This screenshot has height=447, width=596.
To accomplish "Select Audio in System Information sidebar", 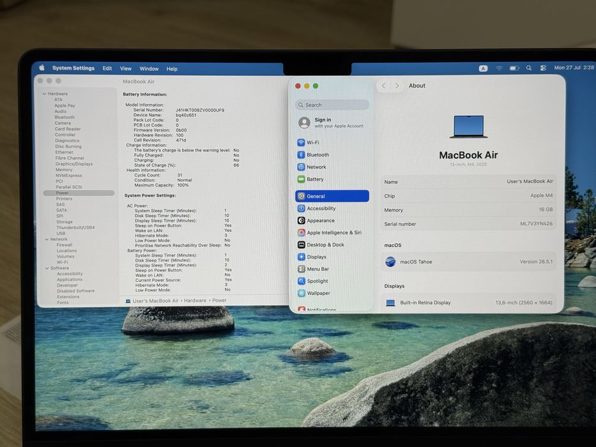I will click(x=61, y=111).
